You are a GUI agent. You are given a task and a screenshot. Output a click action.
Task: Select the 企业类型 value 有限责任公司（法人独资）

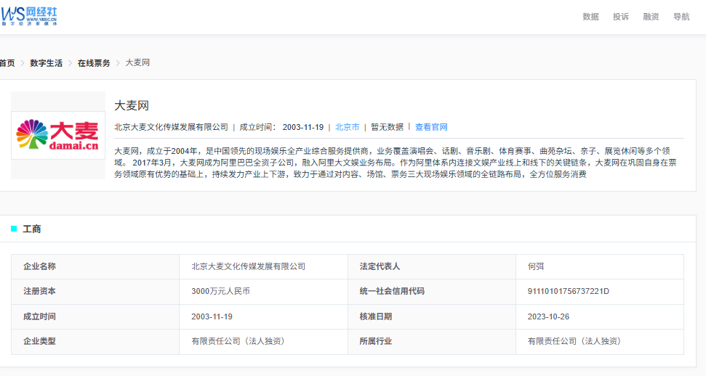point(239,341)
